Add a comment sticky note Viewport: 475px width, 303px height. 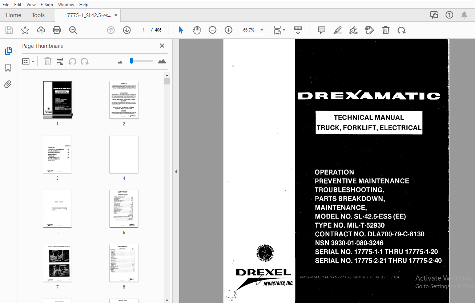322,30
